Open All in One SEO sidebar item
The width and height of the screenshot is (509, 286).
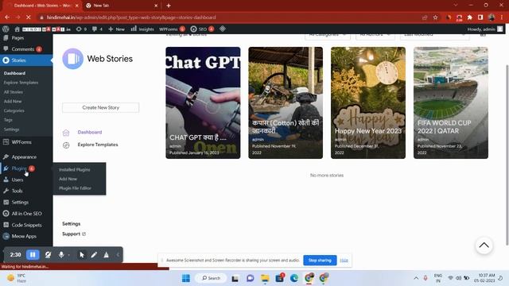tap(26, 214)
